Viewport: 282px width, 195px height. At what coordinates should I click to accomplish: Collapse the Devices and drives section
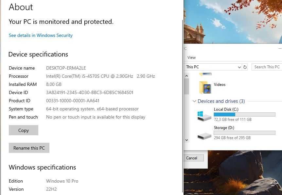pyautogui.click(x=194, y=101)
